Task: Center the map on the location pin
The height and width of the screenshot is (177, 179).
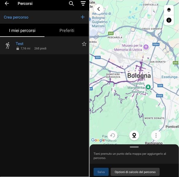Action: [x=134, y=135]
